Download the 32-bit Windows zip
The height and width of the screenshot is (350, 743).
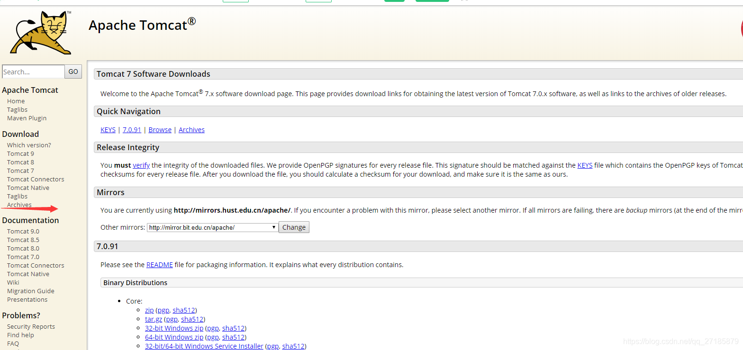(x=174, y=328)
